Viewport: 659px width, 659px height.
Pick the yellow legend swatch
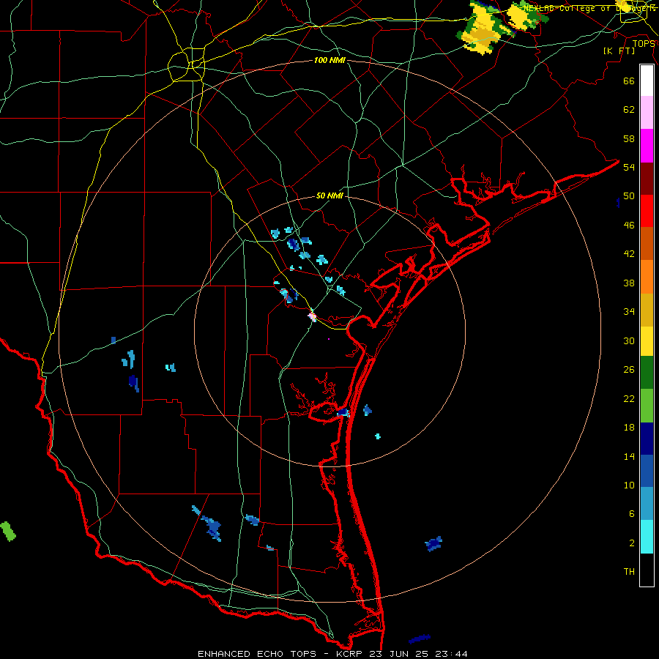pyautogui.click(x=647, y=341)
